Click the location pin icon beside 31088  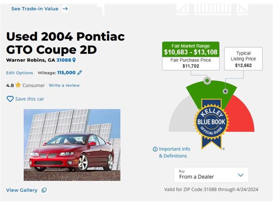point(74,60)
